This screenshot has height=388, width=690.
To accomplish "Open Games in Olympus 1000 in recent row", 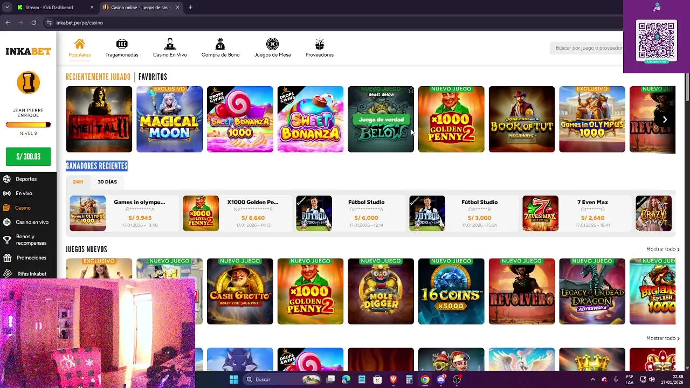I will 592,119.
